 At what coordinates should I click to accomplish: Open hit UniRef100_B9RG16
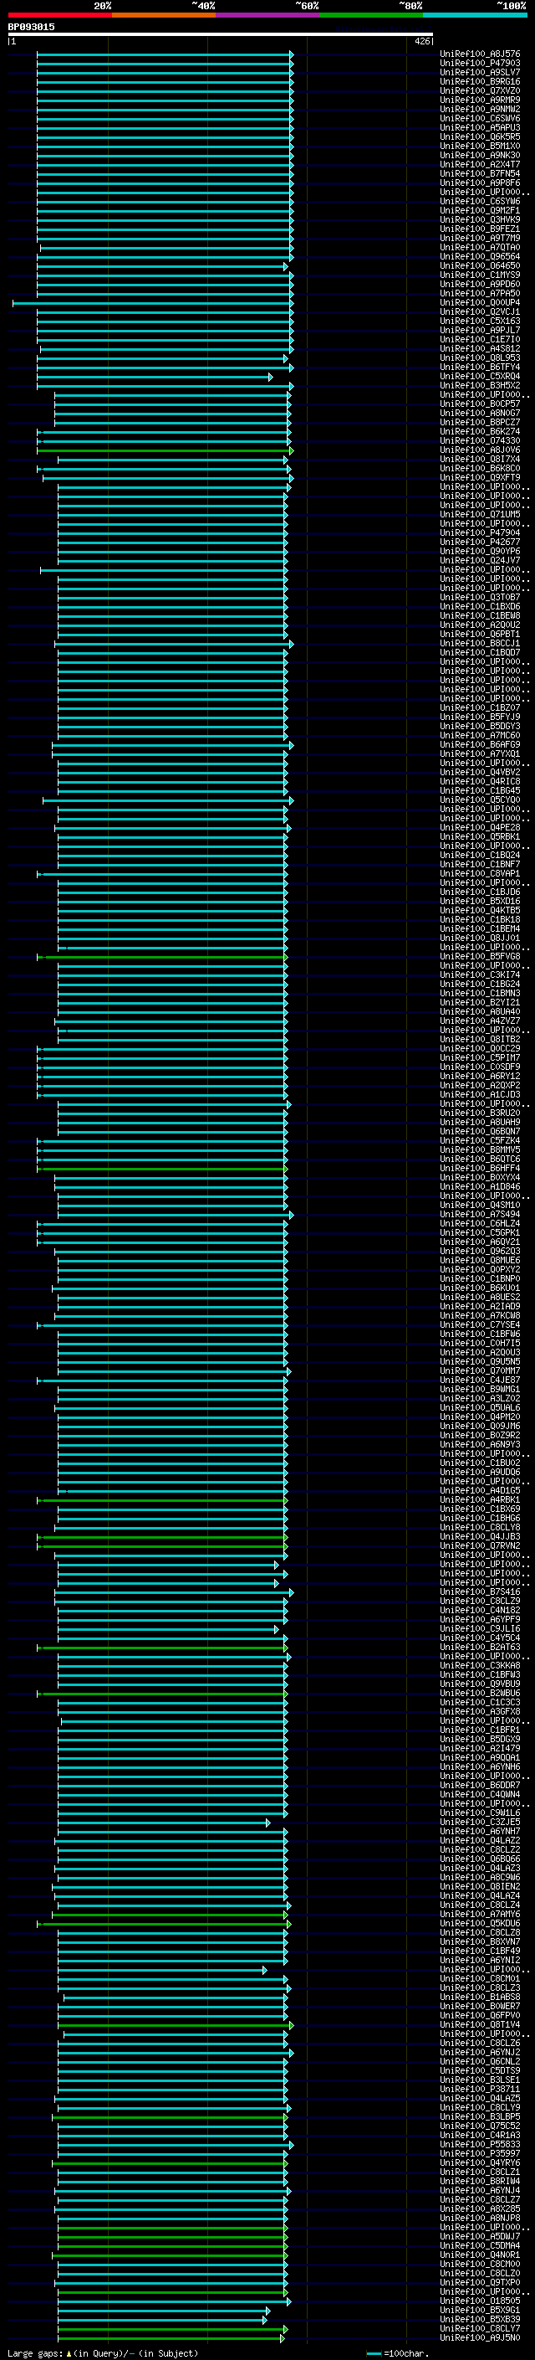(480, 81)
